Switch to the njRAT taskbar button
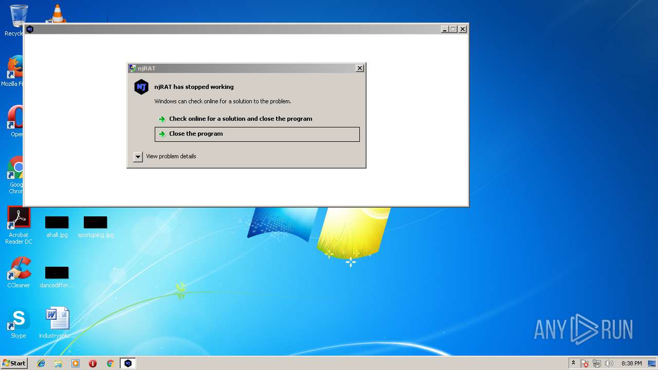Viewport: 658px width, 370px height. point(128,363)
